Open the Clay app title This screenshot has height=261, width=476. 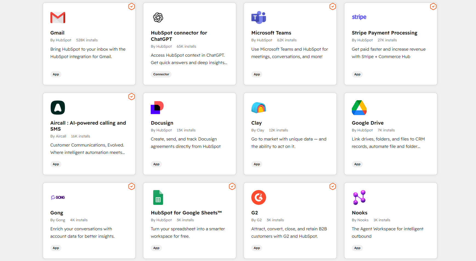(x=256, y=123)
